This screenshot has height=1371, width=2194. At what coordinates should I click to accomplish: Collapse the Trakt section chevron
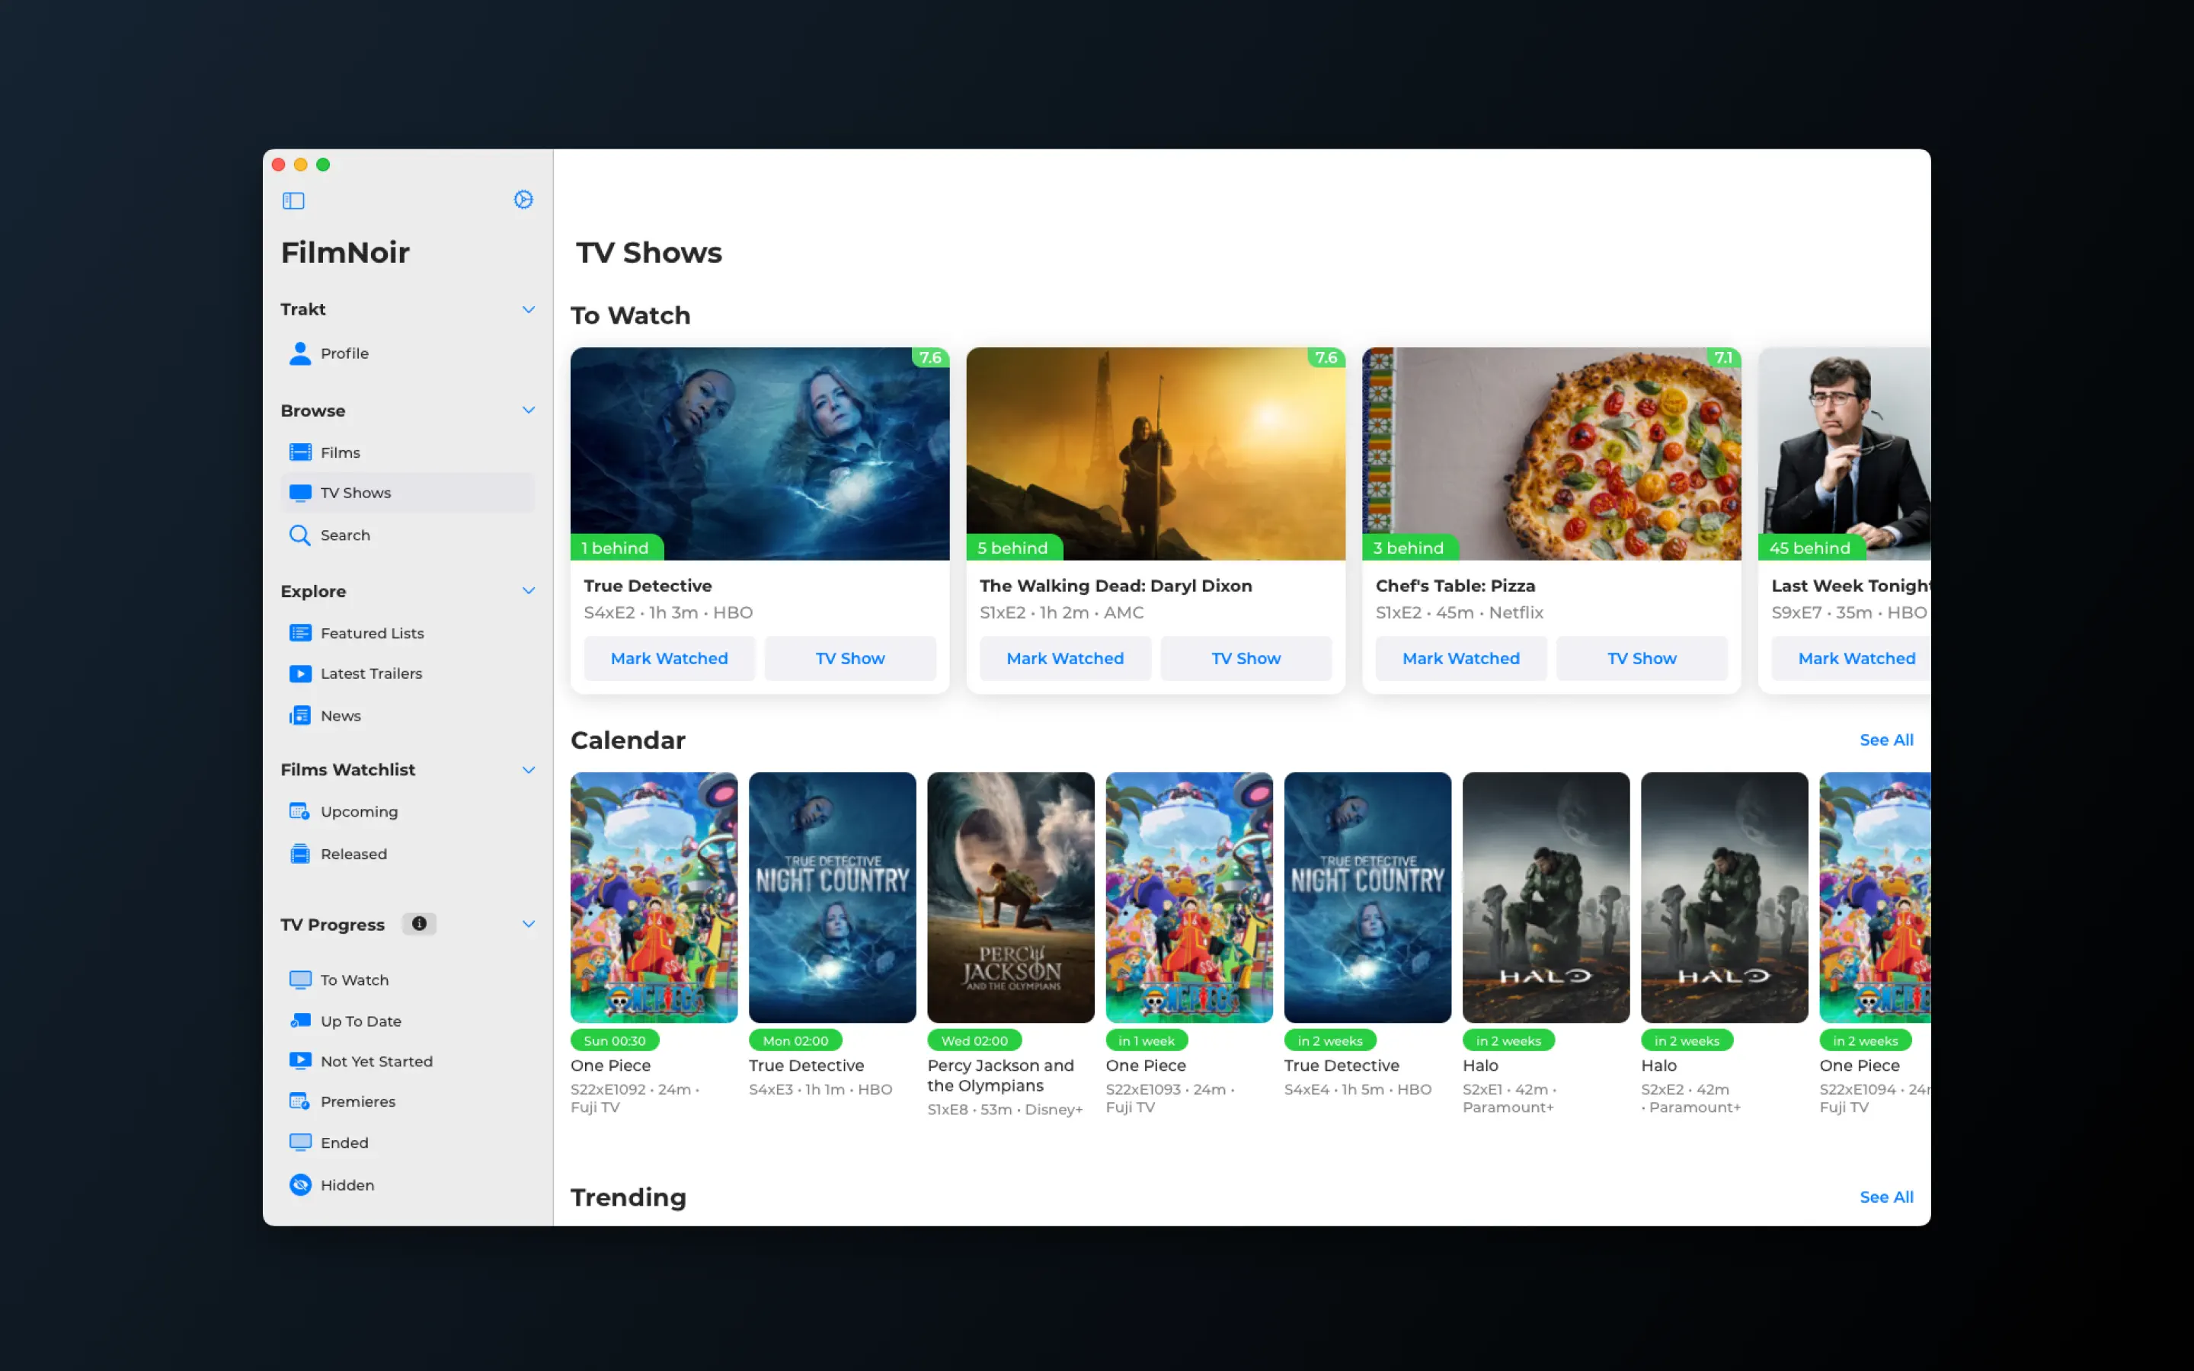(529, 309)
